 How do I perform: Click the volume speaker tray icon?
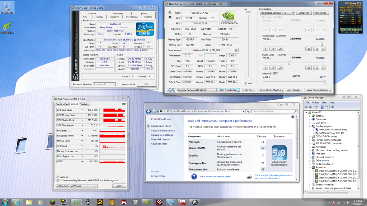348,202
